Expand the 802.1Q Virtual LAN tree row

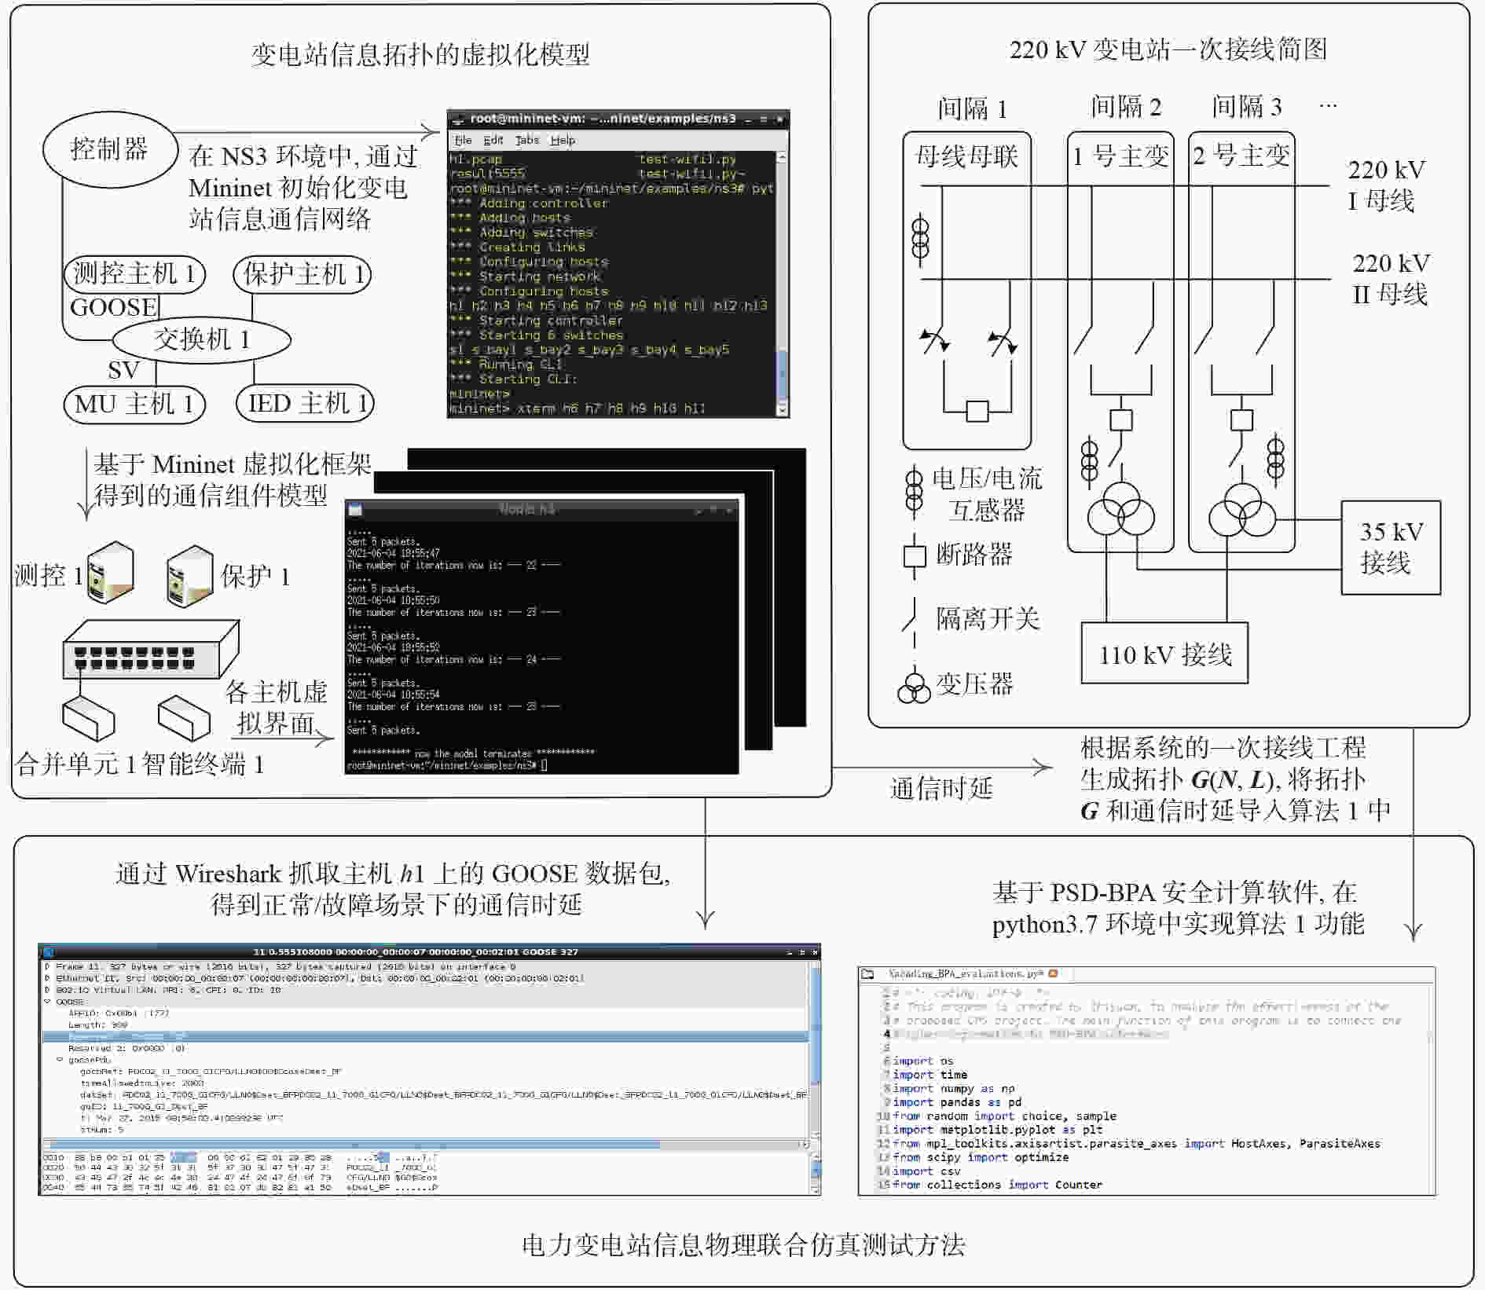point(48,990)
